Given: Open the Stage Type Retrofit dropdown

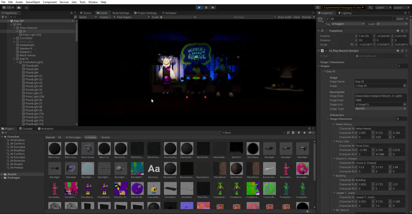Looking at the screenshot, I should coord(381,109).
